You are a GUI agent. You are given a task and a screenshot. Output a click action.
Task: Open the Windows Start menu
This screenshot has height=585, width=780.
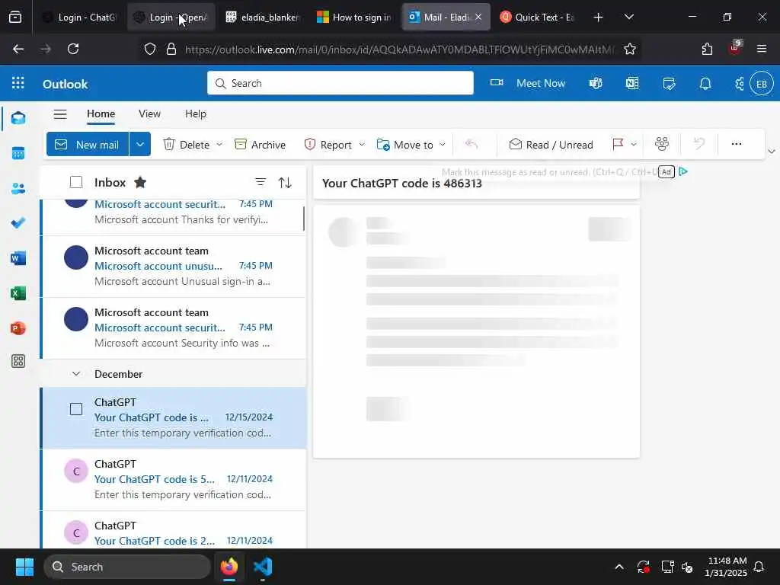24,567
